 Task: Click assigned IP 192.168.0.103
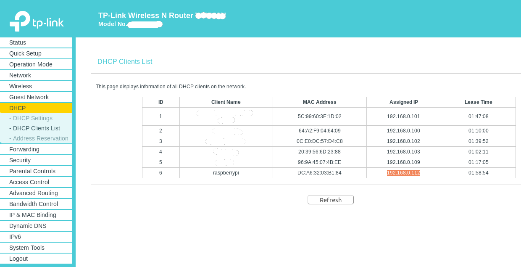[x=403, y=152]
